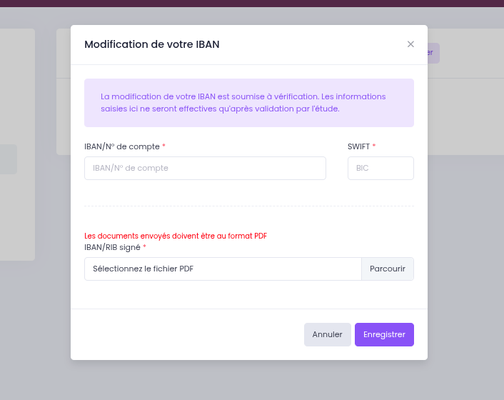
Task: Click the dimmed backdrop below the dialog
Action: coord(249,380)
